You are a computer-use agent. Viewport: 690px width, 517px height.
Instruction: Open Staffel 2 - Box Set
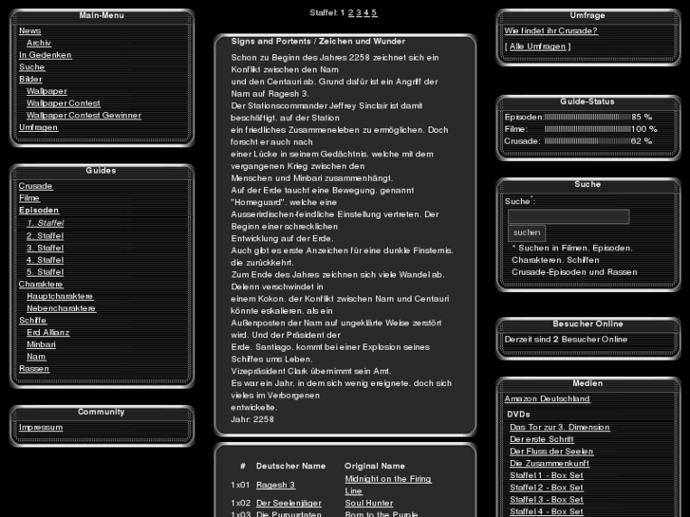(x=547, y=488)
